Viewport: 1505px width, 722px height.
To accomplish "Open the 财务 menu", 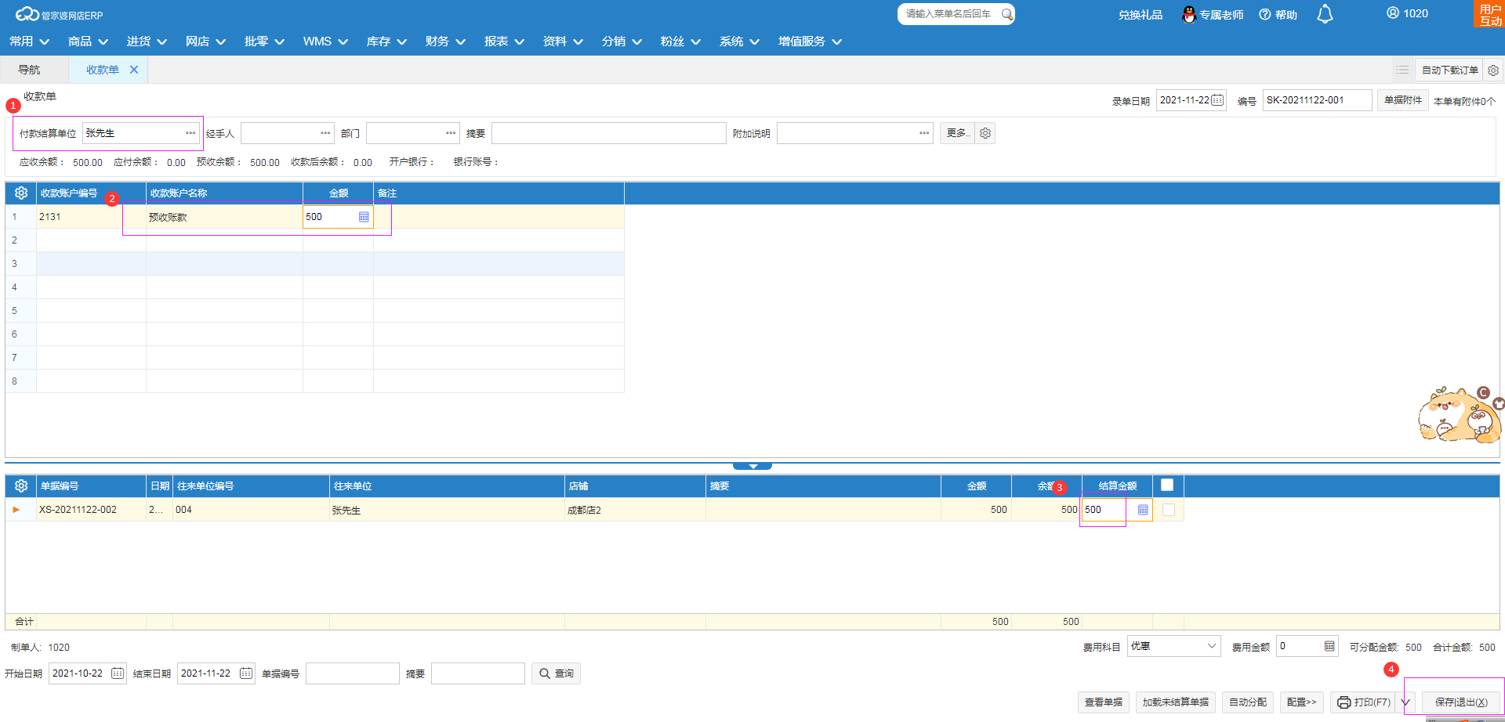I will pos(444,42).
